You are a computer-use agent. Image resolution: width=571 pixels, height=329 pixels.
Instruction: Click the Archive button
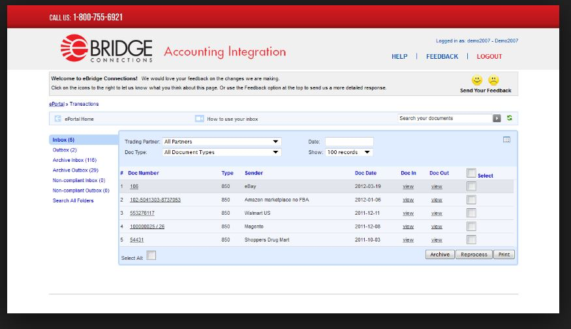(440, 255)
